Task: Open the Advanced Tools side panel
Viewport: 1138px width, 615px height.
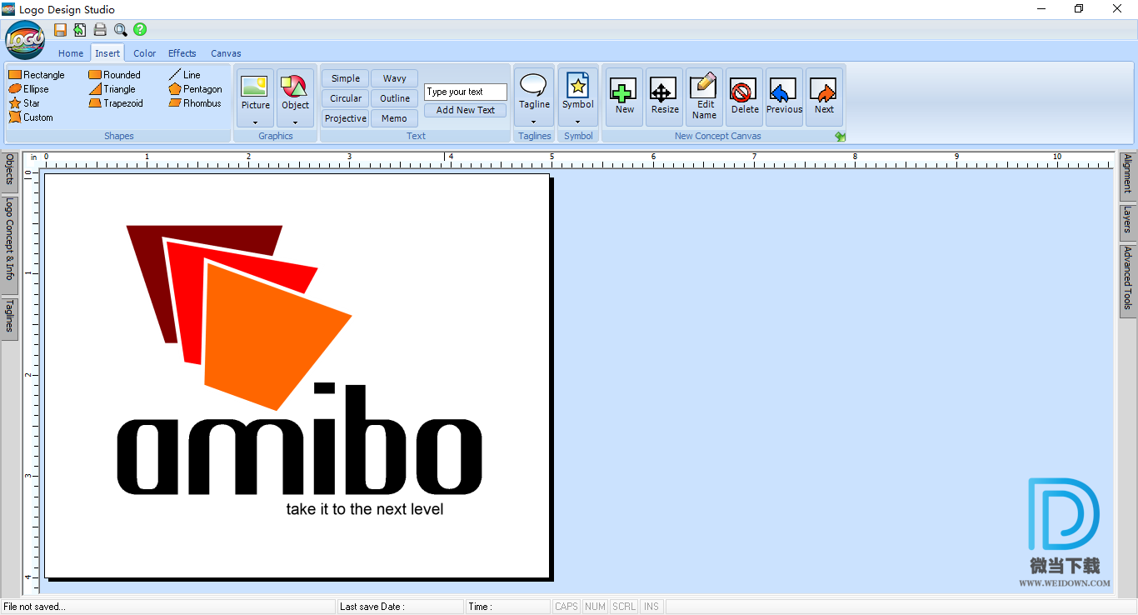Action: [x=1128, y=282]
